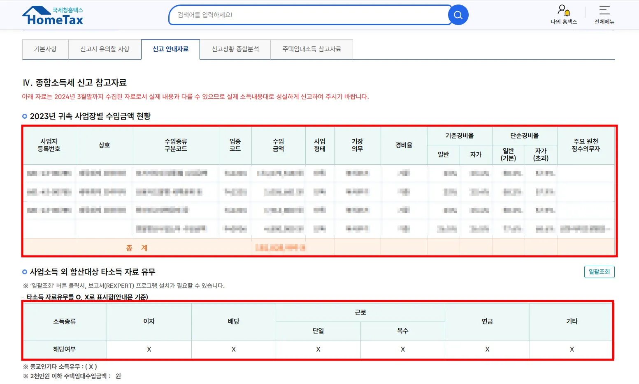The height and width of the screenshot is (384, 639).
Task: Click the Ⅳ. 종합소득세 신고 참고자료 heading
Action: 74,83
